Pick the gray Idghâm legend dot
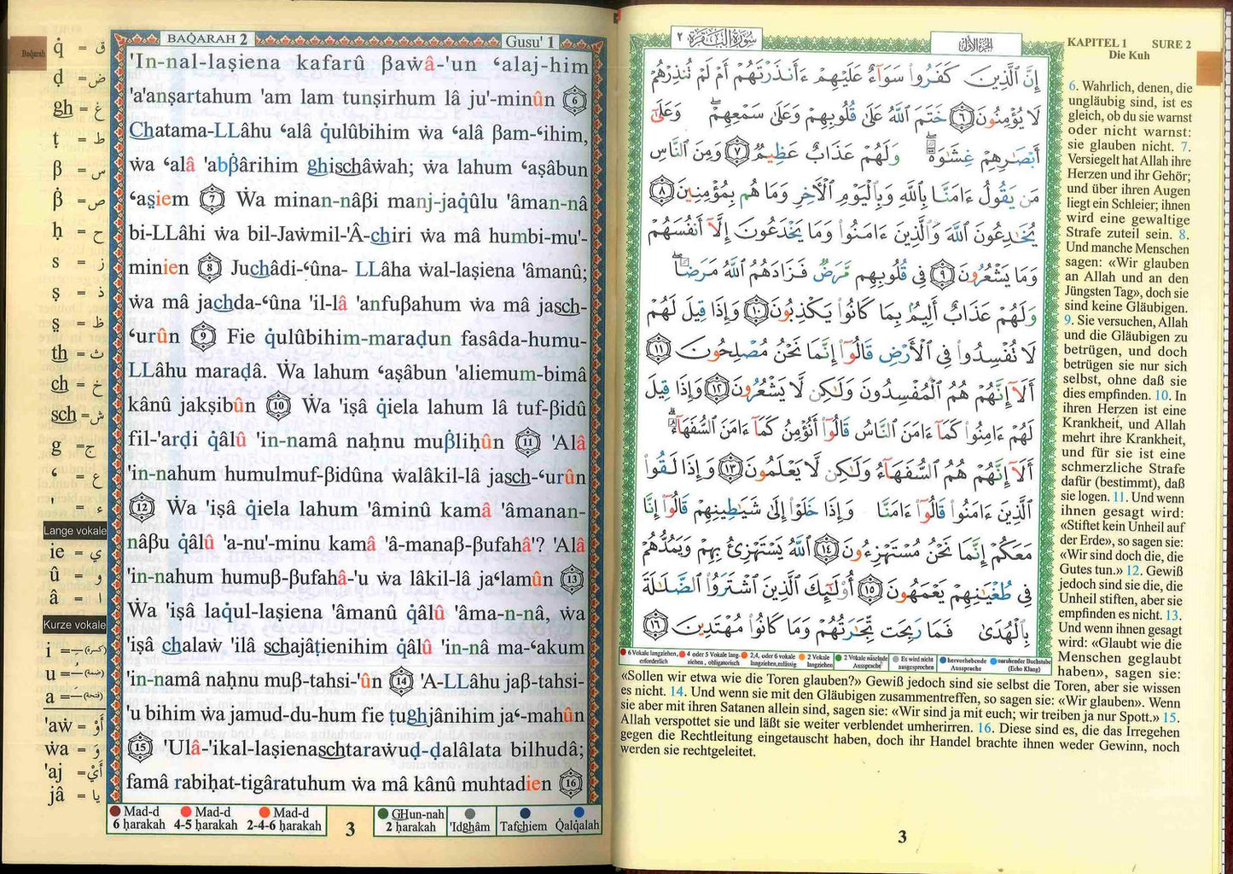1233x874 pixels. coord(470,814)
